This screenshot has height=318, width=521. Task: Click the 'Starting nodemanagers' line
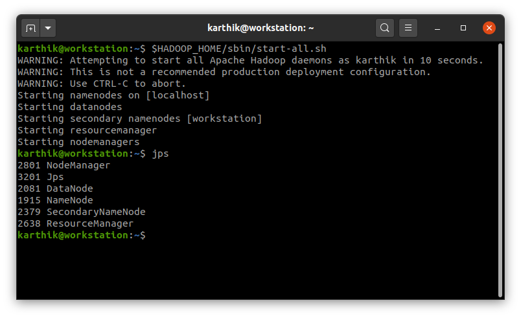pyautogui.click(x=78, y=142)
